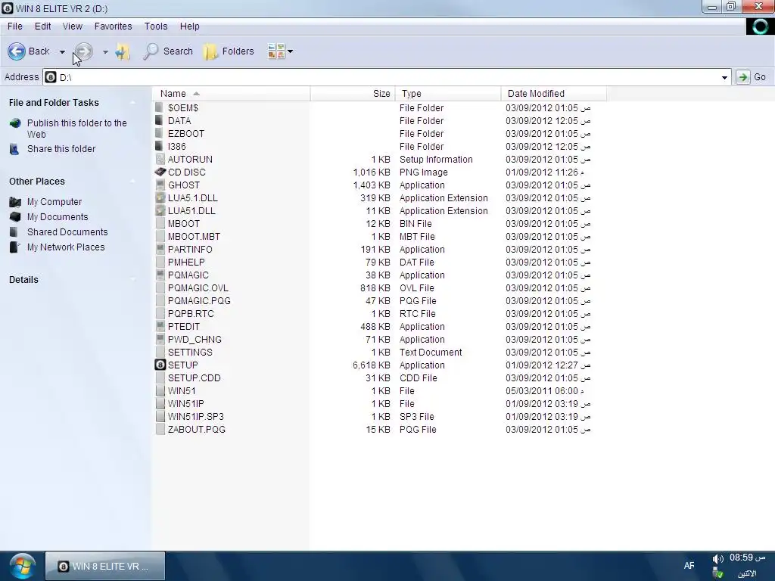This screenshot has height=581, width=775.
Task: Click the taskbar clock showing 08:59
Action: [747, 558]
